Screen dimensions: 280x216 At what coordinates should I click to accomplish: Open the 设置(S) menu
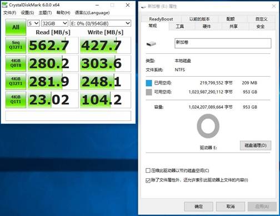tap(27, 13)
